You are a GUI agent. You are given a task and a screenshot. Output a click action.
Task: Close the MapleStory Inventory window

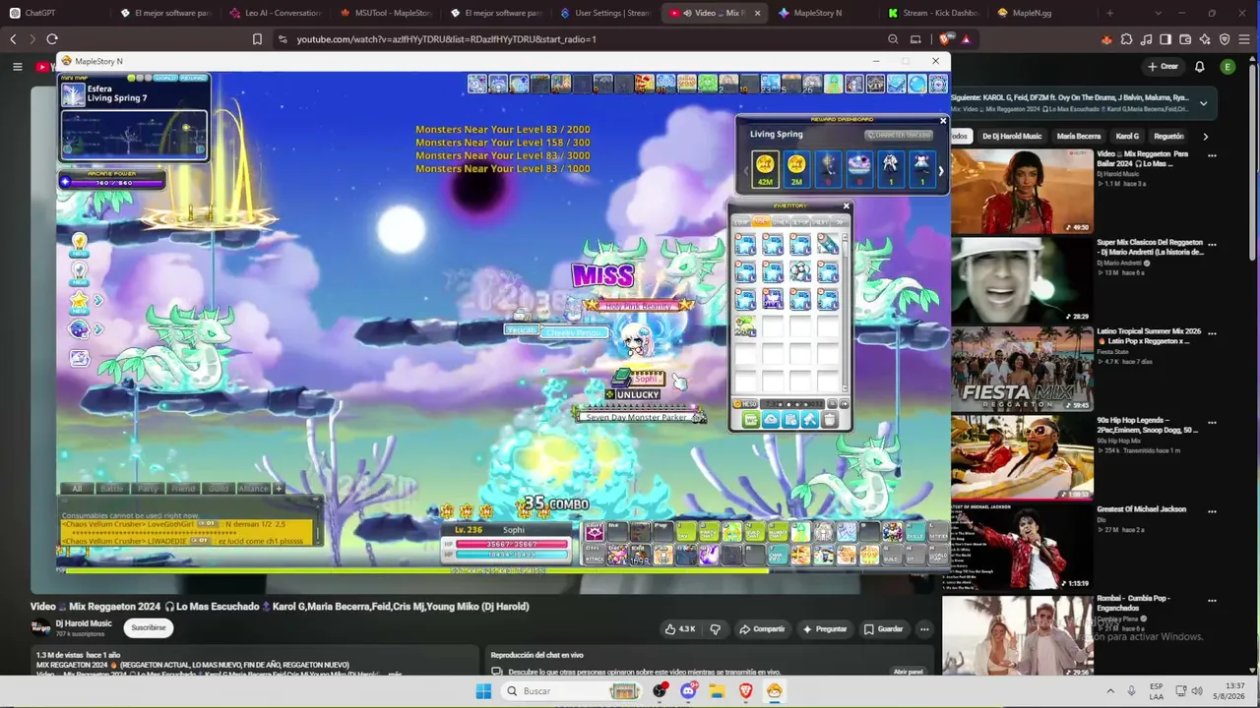(846, 206)
